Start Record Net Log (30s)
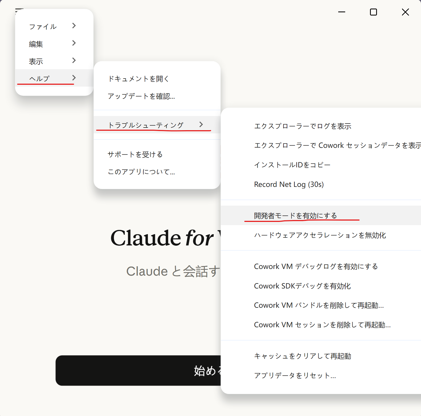The width and height of the screenshot is (421, 416). [x=321, y=184]
